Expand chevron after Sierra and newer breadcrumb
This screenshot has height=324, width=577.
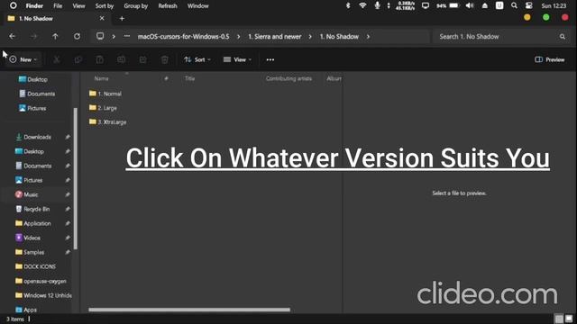pyautogui.click(x=310, y=36)
